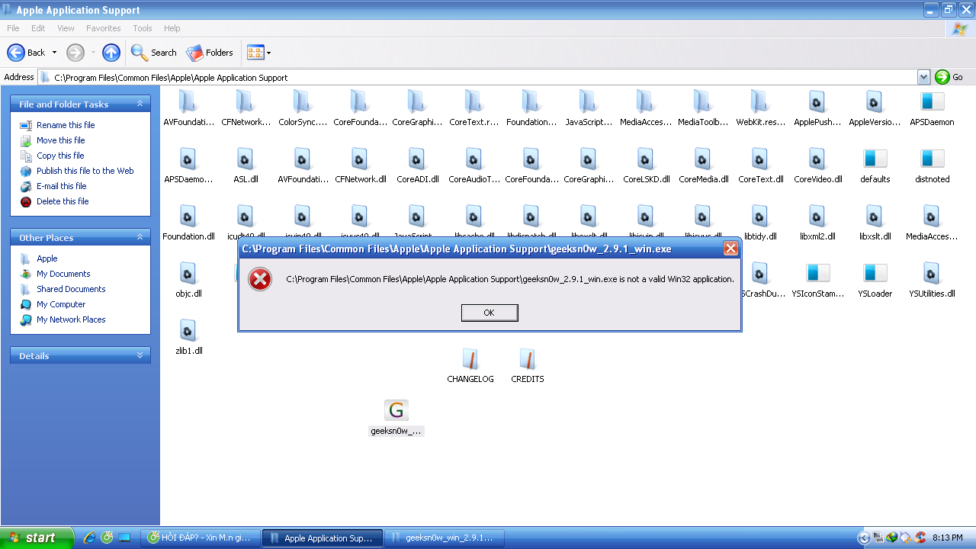The width and height of the screenshot is (976, 549).
Task: Collapse the File and Folder Tasks panel
Action: [x=140, y=104]
